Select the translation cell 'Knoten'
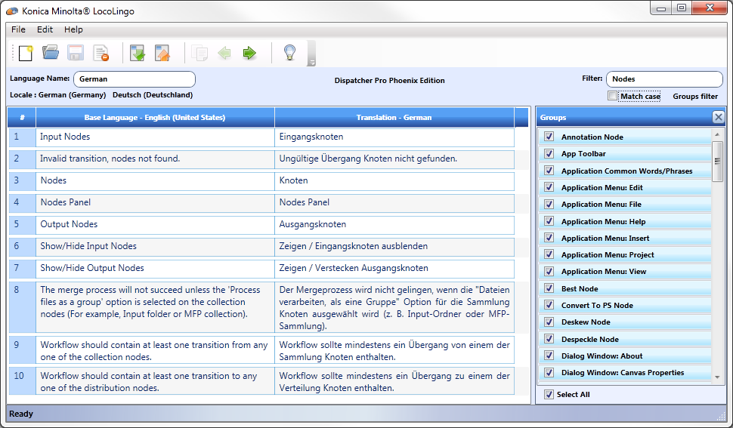The width and height of the screenshot is (733, 428). [x=394, y=180]
